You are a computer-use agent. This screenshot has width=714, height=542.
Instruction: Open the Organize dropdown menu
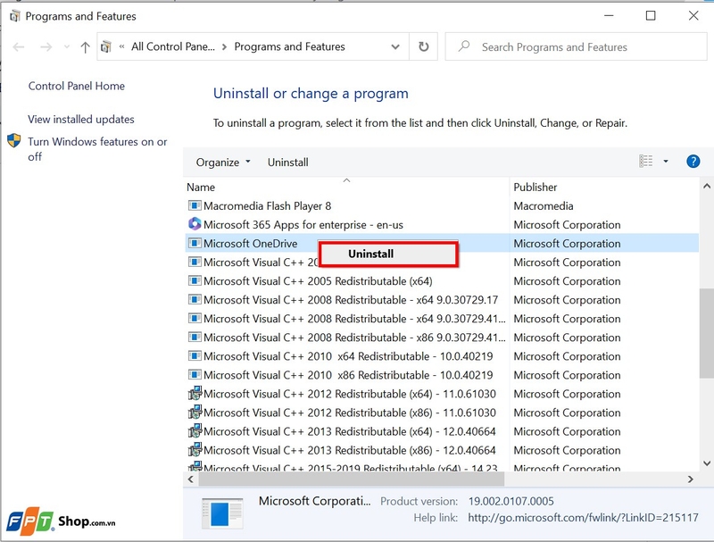pyautogui.click(x=223, y=163)
